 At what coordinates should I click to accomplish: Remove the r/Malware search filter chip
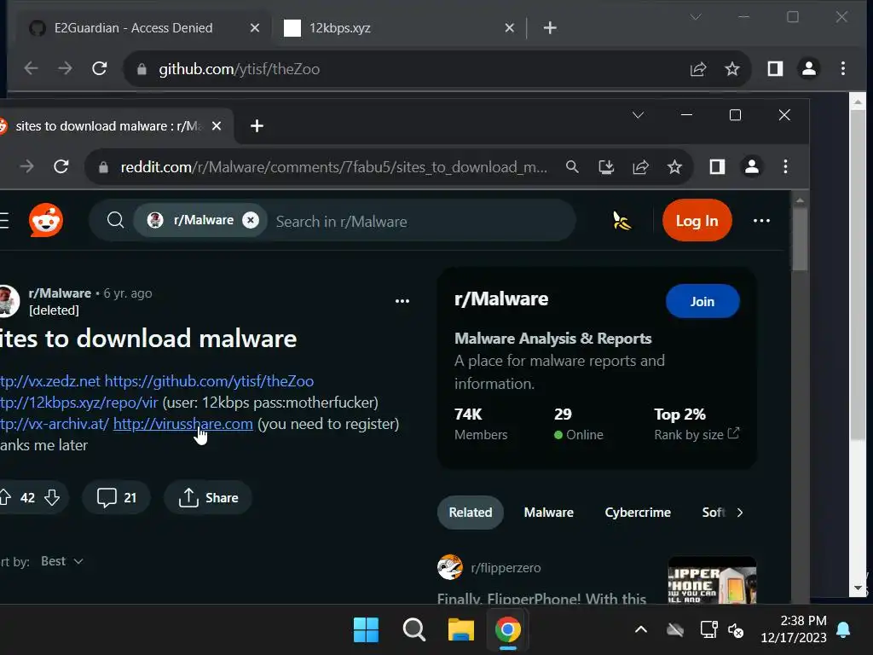point(251,221)
